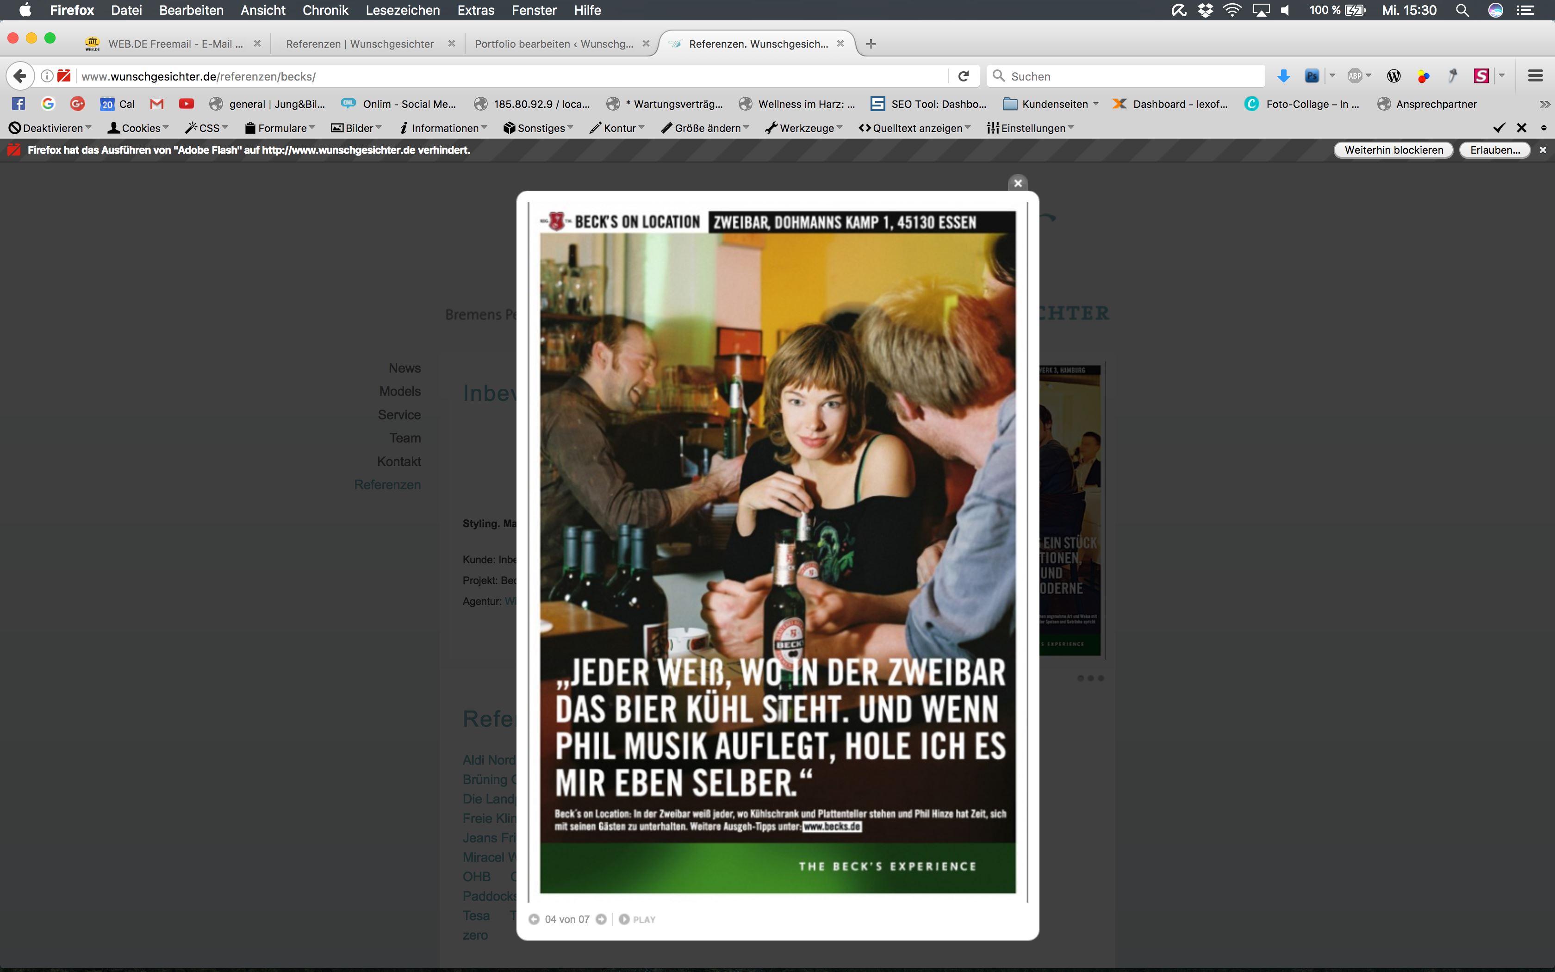Open the Extras menu
This screenshot has width=1555, height=972.
tap(475, 10)
